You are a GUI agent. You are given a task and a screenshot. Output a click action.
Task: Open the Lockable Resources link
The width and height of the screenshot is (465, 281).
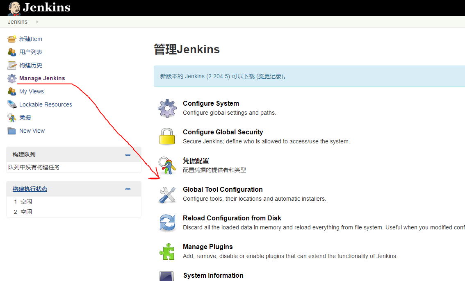point(46,104)
